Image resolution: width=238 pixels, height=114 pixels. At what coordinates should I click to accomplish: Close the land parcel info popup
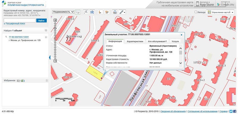(181, 35)
